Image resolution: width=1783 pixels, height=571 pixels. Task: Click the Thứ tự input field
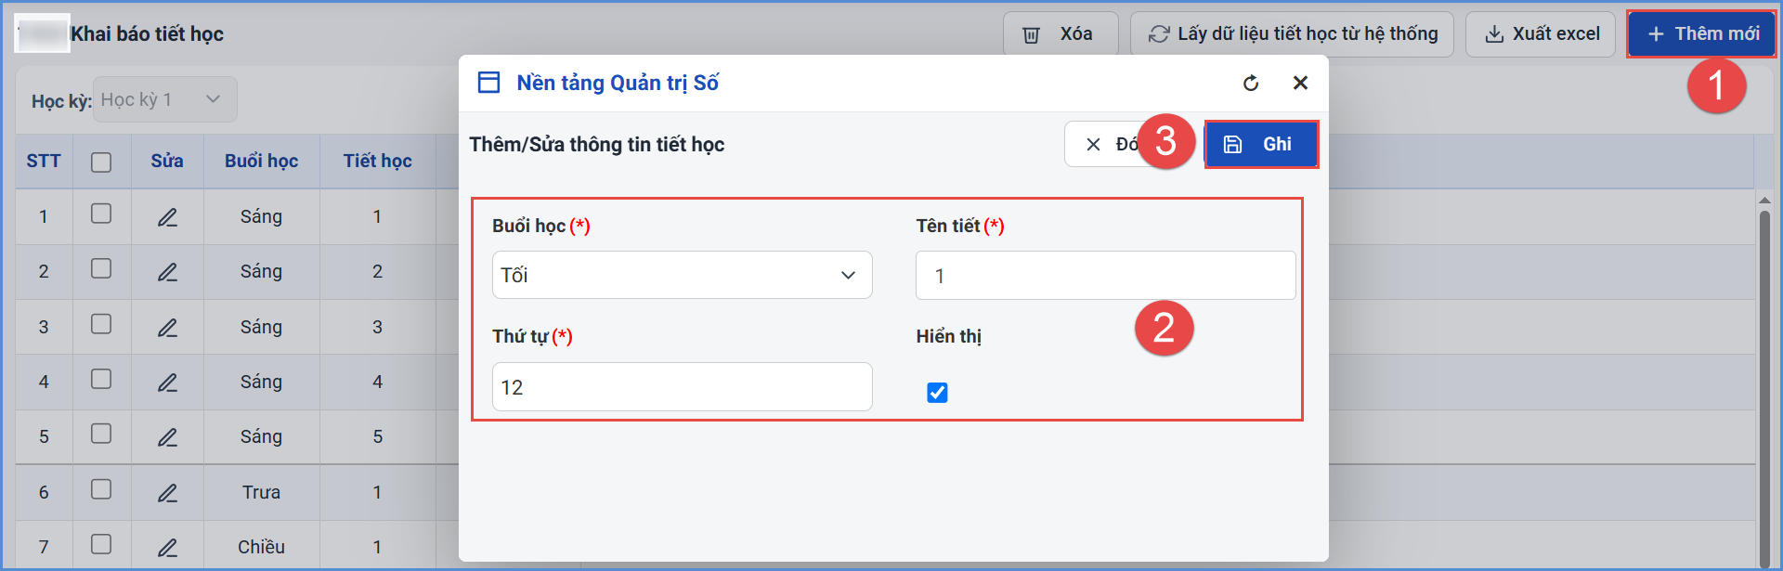pos(682,387)
